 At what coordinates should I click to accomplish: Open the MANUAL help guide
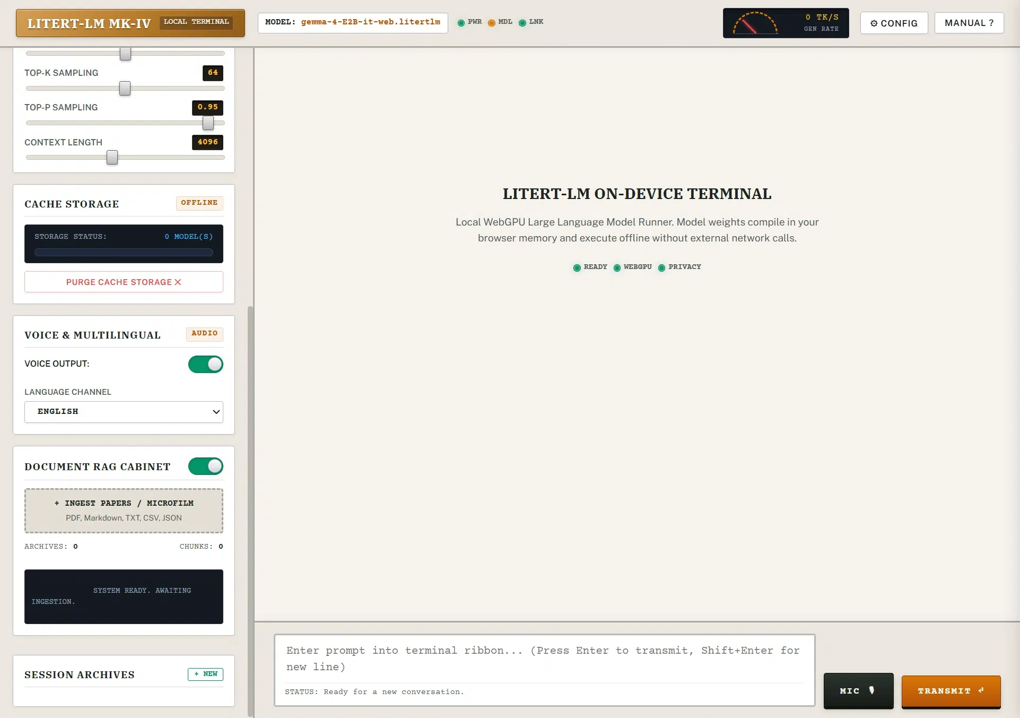pyautogui.click(x=969, y=23)
